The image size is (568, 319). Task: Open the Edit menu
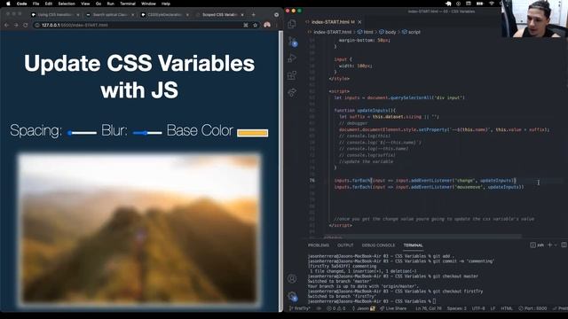click(49, 4)
